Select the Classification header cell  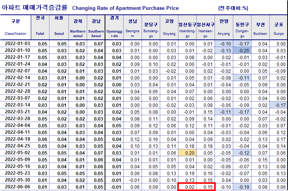pyautogui.click(x=16, y=27)
